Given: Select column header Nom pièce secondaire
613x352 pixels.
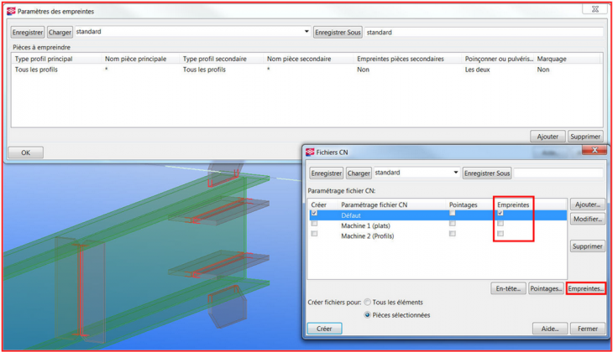Looking at the screenshot, I should (299, 59).
